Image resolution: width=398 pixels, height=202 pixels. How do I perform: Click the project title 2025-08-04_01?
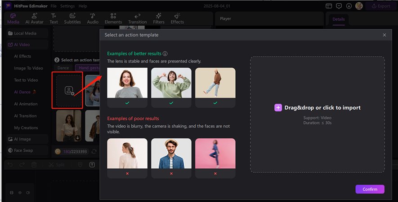pos(217,6)
